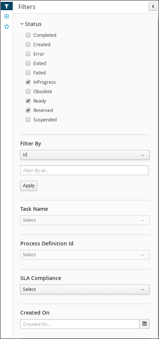Open the funnel Filters sidebar tab
This screenshot has width=159, height=339.
pos(7,7)
